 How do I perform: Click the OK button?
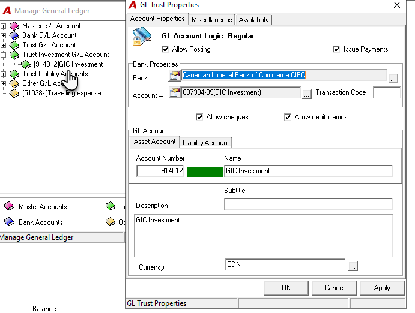[x=286, y=288]
